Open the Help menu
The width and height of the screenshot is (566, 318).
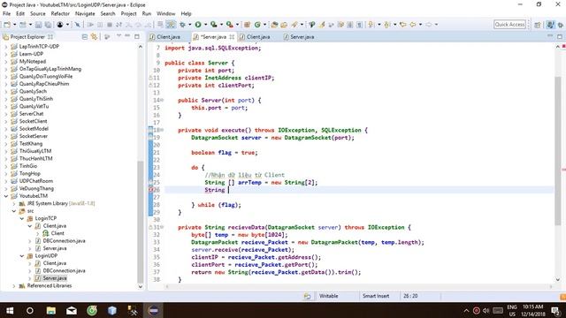click(x=186, y=14)
